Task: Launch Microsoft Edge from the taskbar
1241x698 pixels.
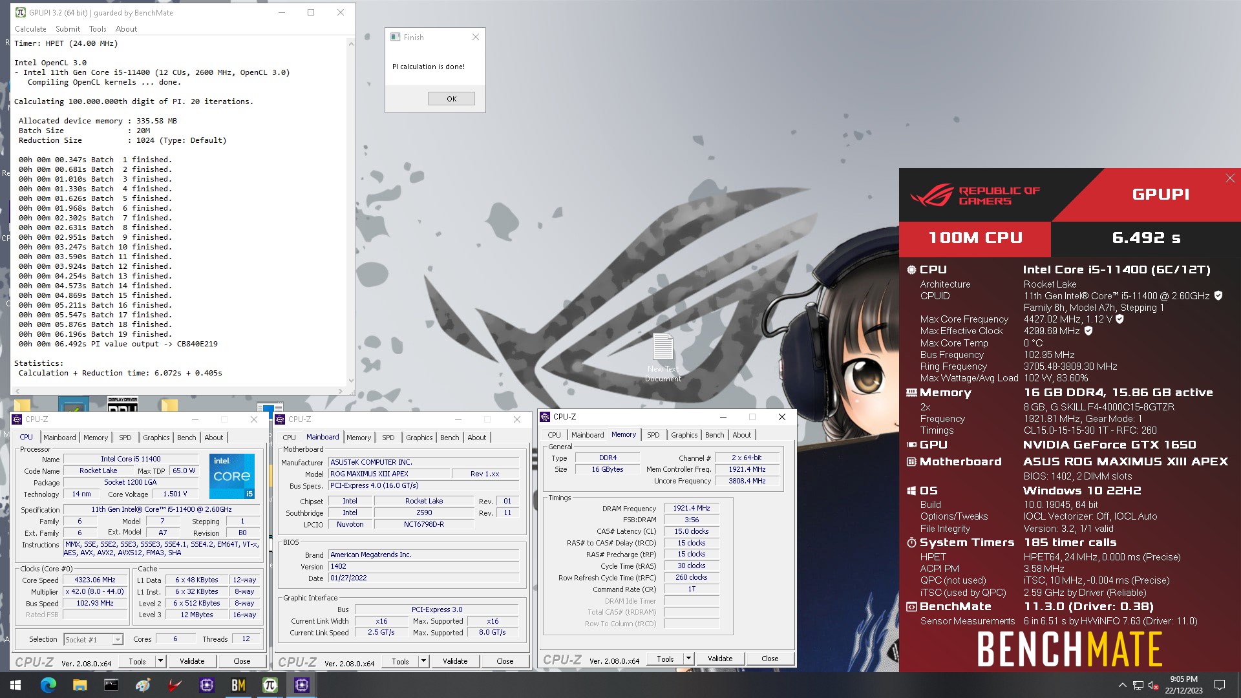Action: 48,685
